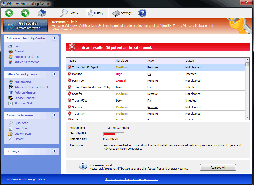The image size is (254, 185).
Task: Open the Scan dropdown in toolbar
Action: [x=70, y=13]
